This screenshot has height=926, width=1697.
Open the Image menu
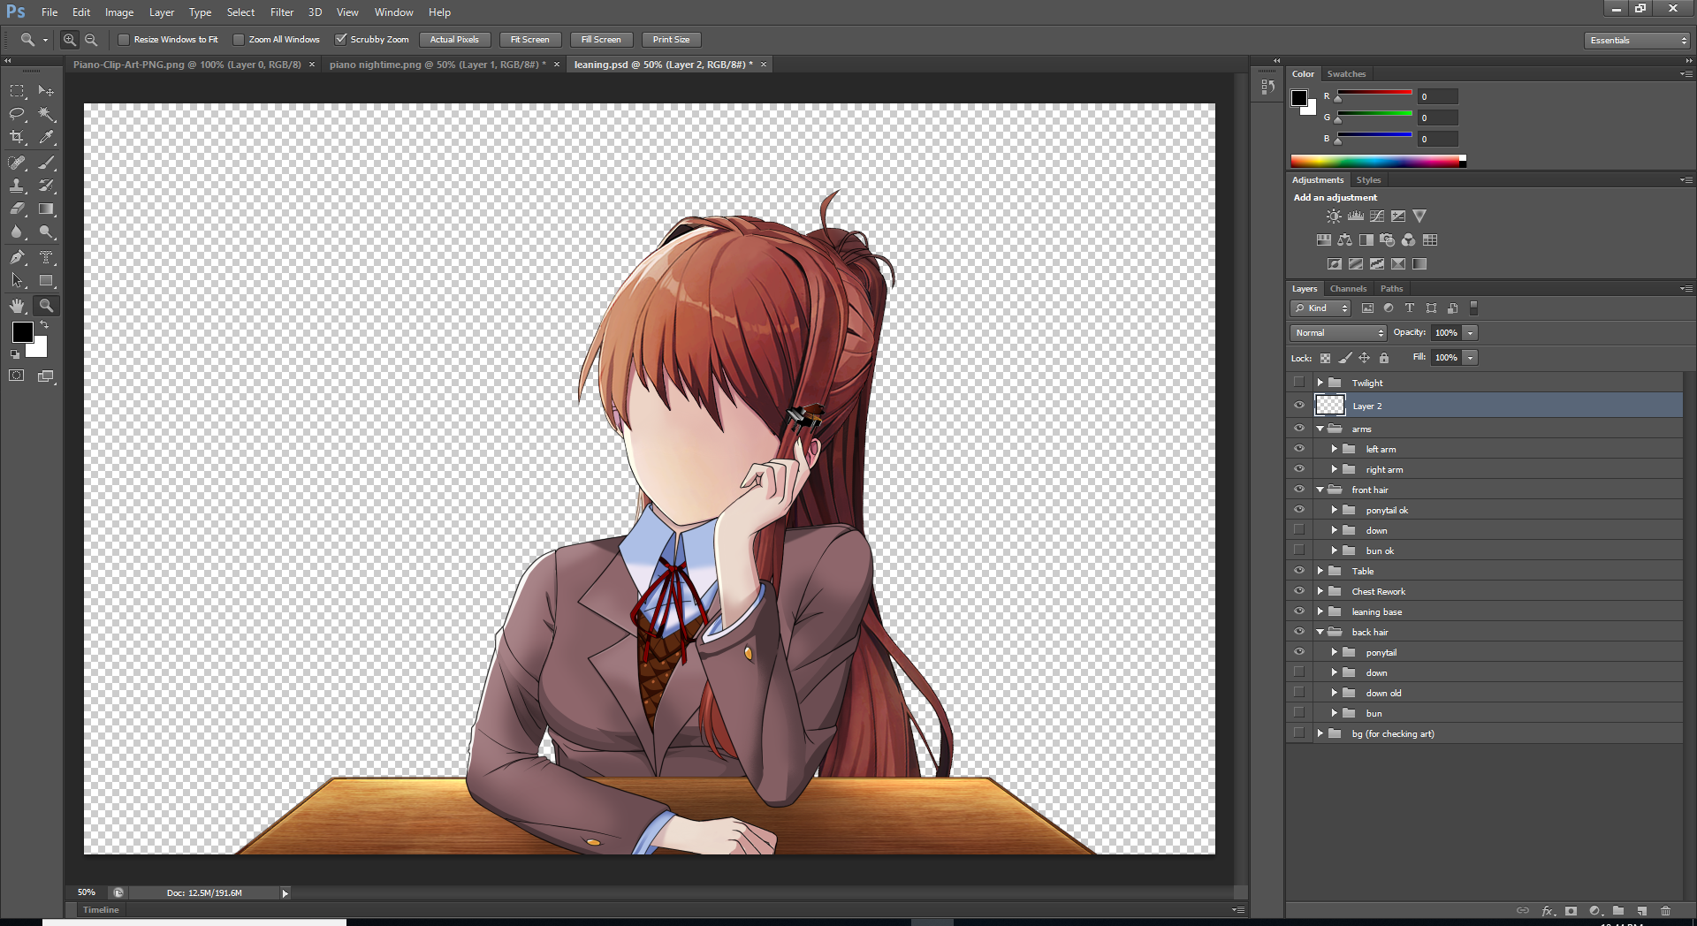tap(119, 12)
